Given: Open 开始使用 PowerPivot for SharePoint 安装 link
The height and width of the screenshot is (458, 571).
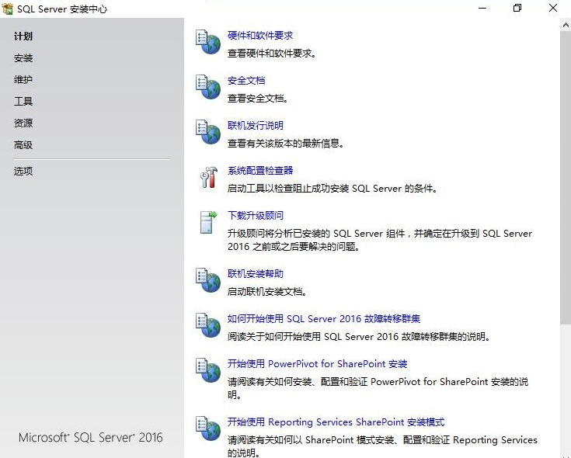Looking at the screenshot, I should click(x=317, y=364).
